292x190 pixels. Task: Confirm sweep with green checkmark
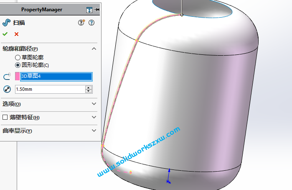tap(5, 34)
